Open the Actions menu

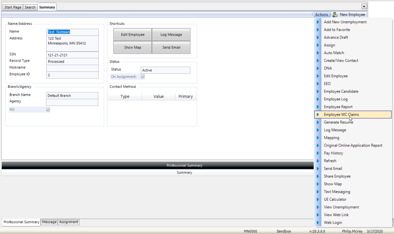click(x=322, y=15)
